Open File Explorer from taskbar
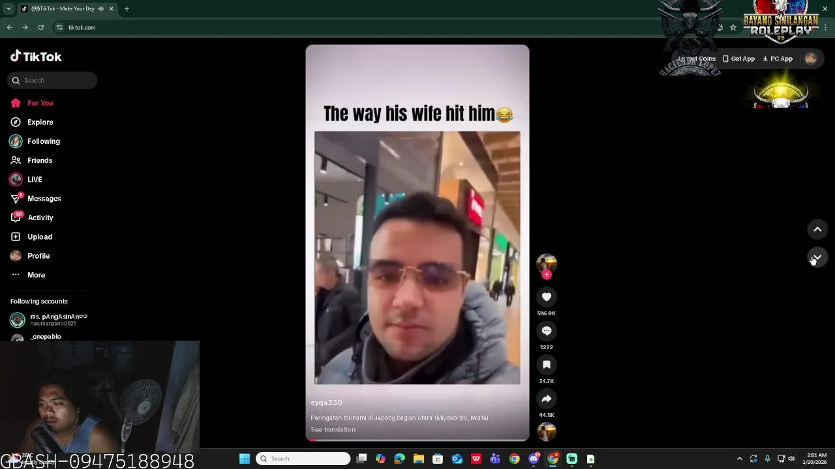This screenshot has height=469, width=835. (x=419, y=459)
